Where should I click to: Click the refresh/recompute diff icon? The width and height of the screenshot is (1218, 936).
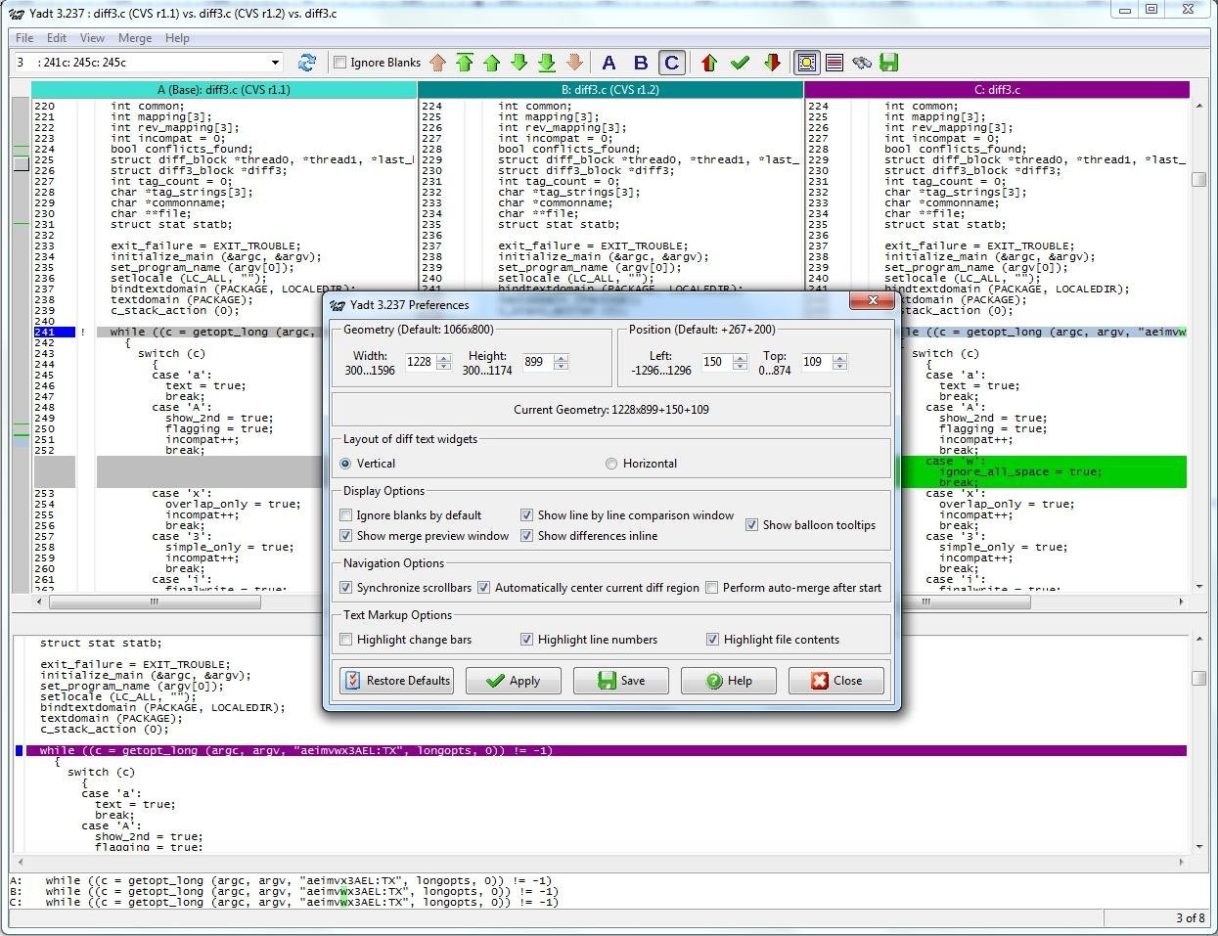coord(306,63)
